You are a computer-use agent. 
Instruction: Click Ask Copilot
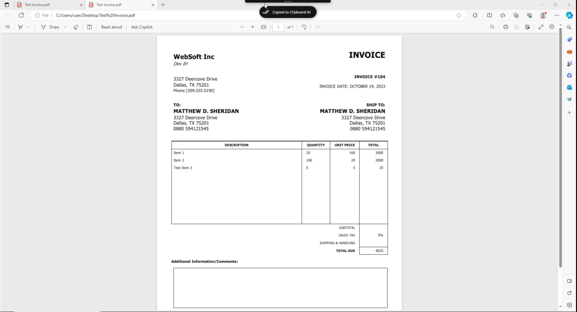(x=142, y=27)
